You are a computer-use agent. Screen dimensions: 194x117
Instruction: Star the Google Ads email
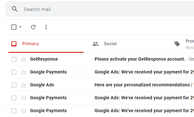click(x=24, y=85)
